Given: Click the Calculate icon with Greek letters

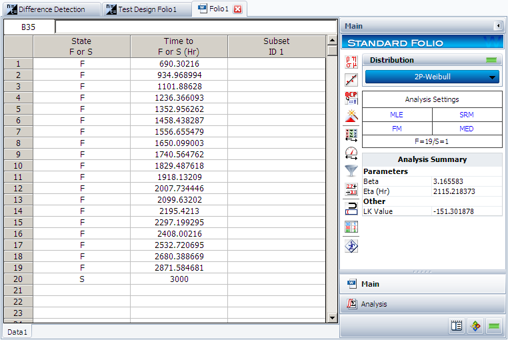Looking at the screenshot, I should (351, 63).
